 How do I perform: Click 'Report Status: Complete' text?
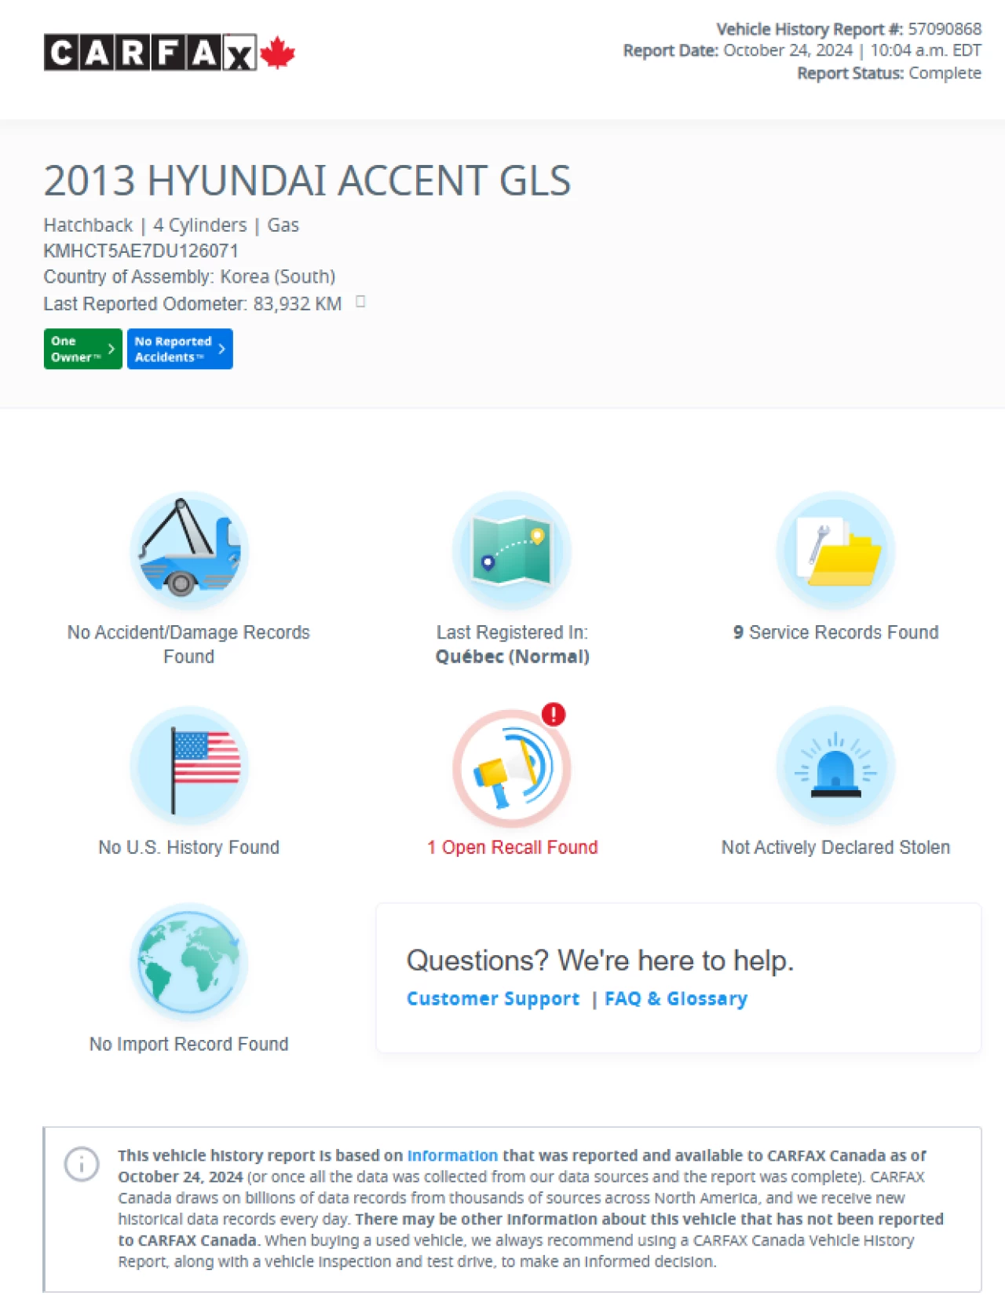point(889,73)
